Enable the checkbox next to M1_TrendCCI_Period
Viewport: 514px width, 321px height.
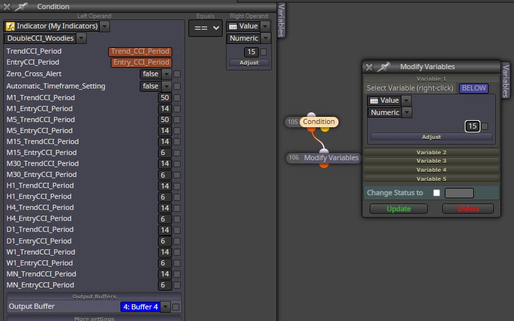point(177,98)
